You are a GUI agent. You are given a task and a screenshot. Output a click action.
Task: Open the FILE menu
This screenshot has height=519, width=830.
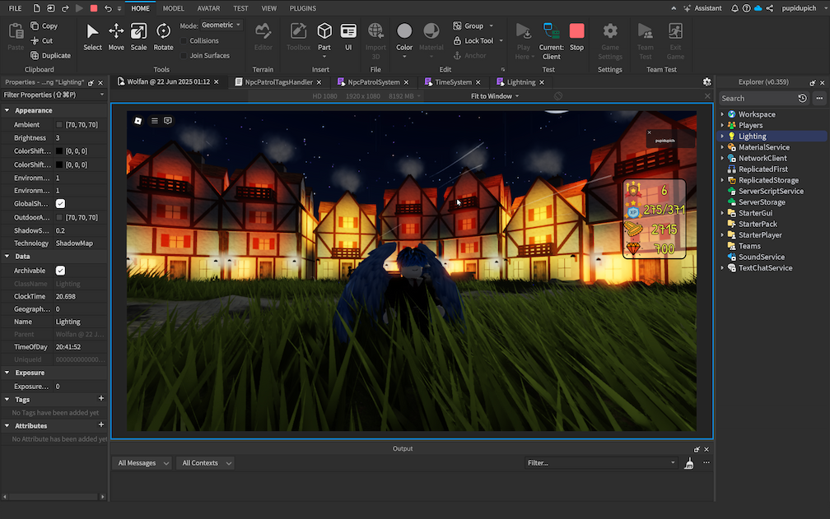click(x=16, y=8)
